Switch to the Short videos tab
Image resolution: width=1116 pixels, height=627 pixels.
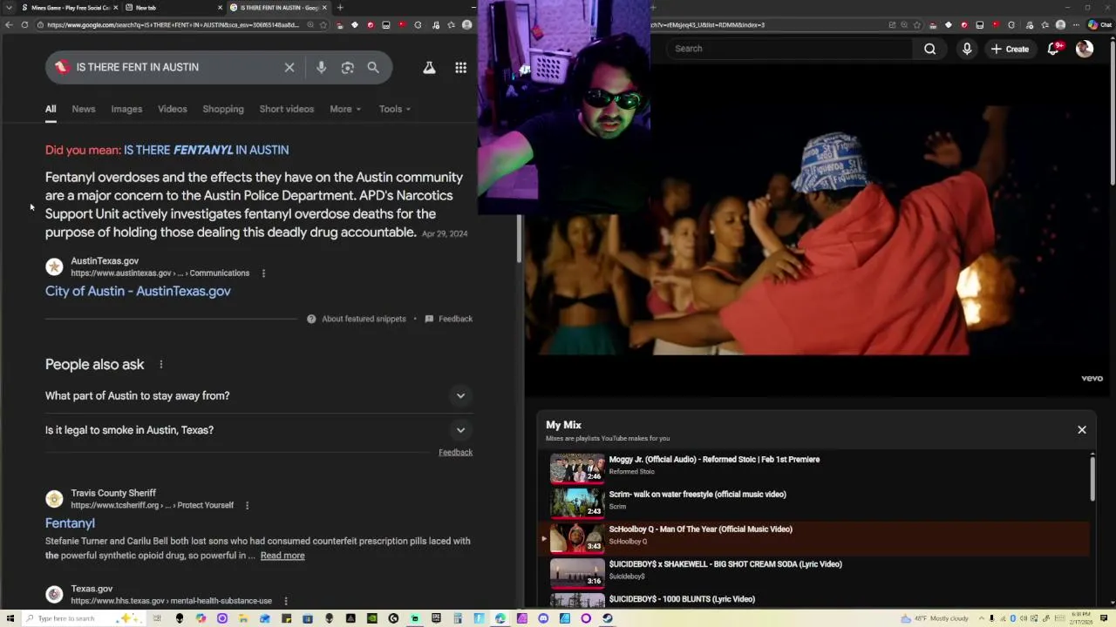tap(286, 109)
